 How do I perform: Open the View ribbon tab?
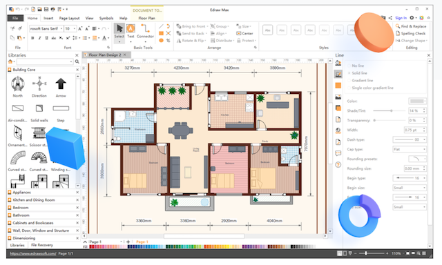pyautogui.click(x=89, y=18)
